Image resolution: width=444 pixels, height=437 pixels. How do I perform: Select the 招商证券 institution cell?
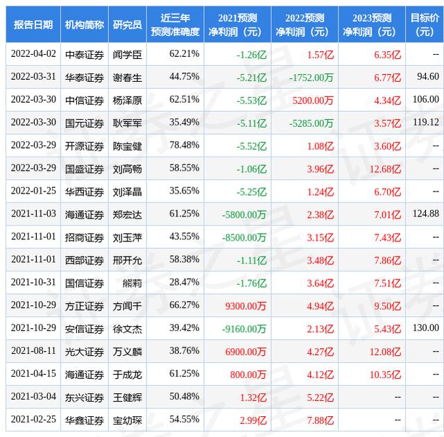click(85, 237)
